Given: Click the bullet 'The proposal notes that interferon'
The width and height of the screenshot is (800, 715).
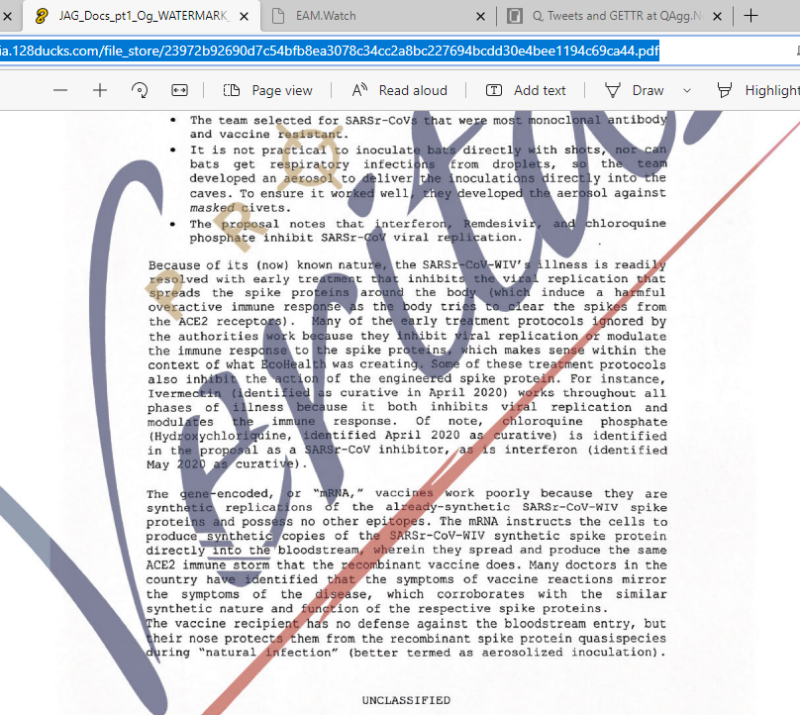Looking at the screenshot, I should pyautogui.click(x=428, y=230).
